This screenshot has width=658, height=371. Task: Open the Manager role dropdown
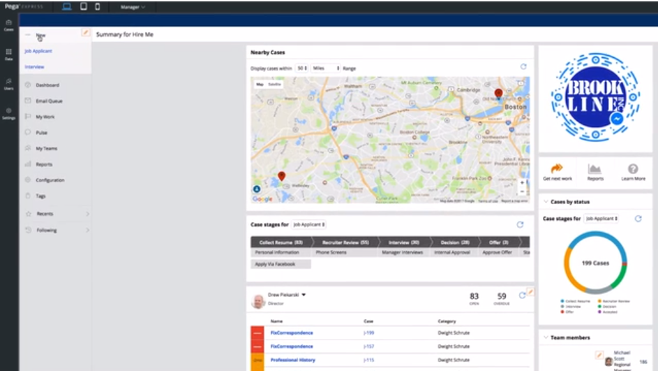tap(133, 7)
